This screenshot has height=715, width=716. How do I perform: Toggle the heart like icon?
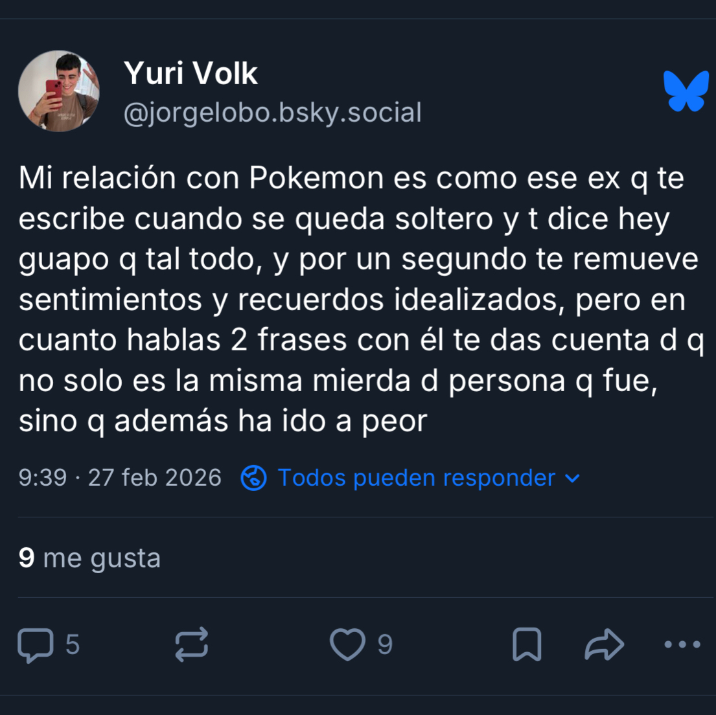347,644
